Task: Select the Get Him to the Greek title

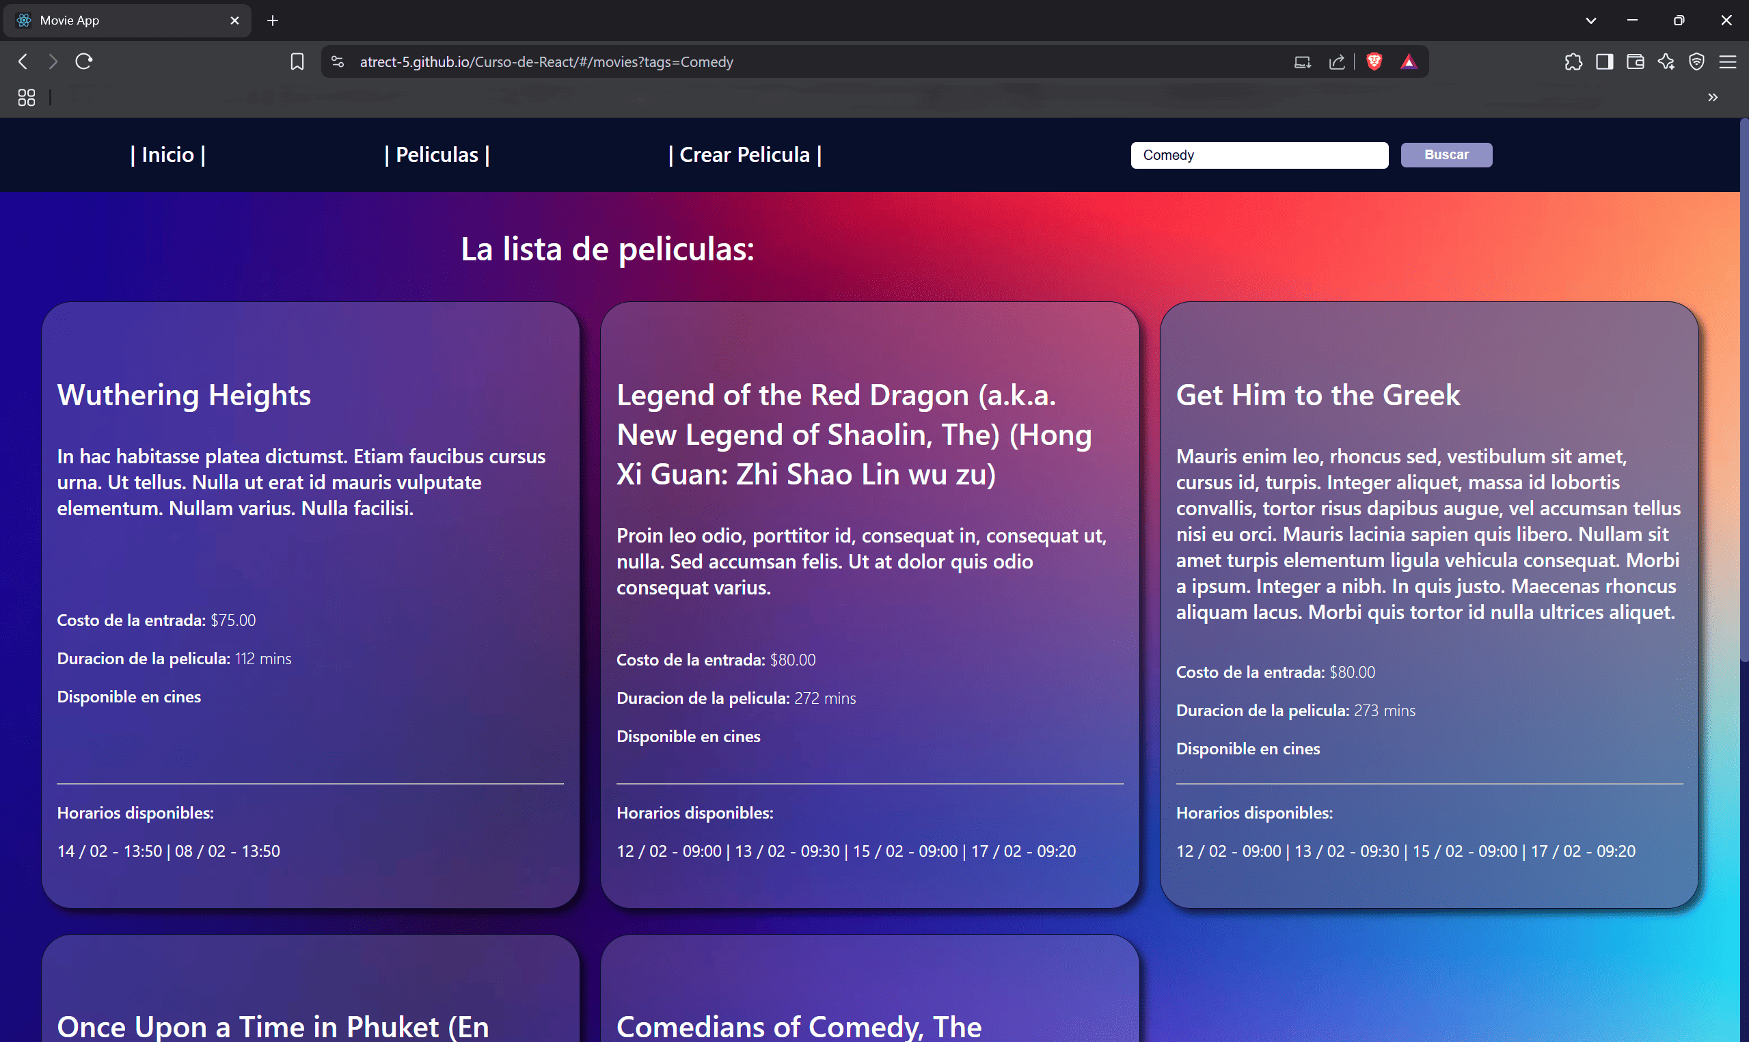Action: [x=1318, y=395]
